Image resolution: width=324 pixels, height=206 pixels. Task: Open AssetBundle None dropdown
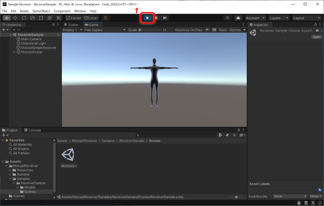(x=290, y=196)
